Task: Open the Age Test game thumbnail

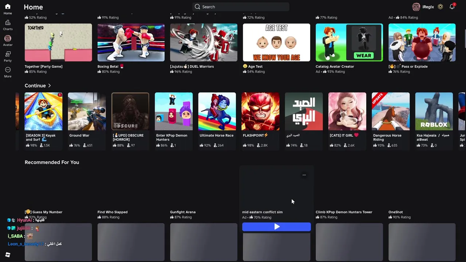Action: tap(276, 43)
